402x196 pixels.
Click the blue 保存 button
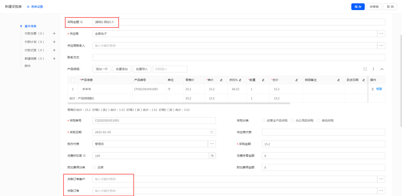(358, 7)
